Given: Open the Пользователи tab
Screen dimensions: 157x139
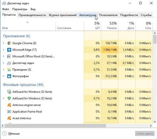Looking at the screenshot, I should pos(108,15).
